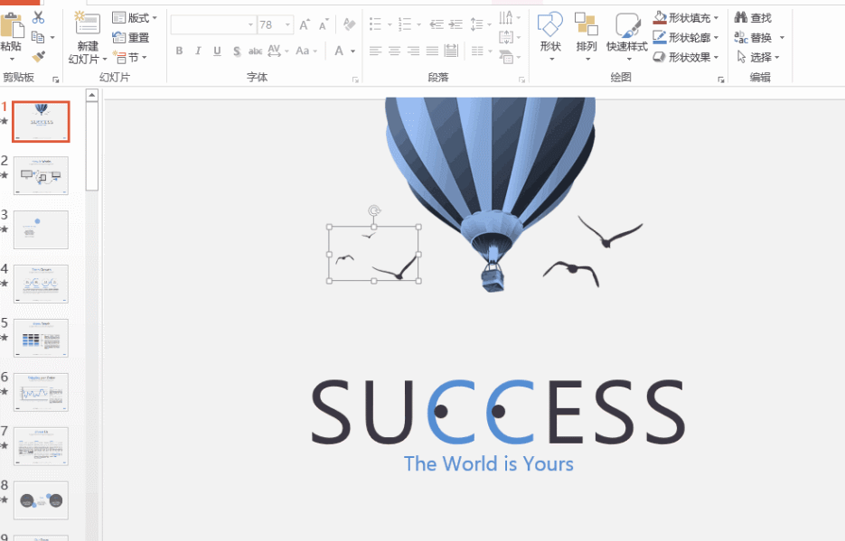Click the center align icon
The image size is (845, 541).
point(394,51)
